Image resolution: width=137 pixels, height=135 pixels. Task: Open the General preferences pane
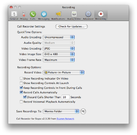[x=14, y=15]
